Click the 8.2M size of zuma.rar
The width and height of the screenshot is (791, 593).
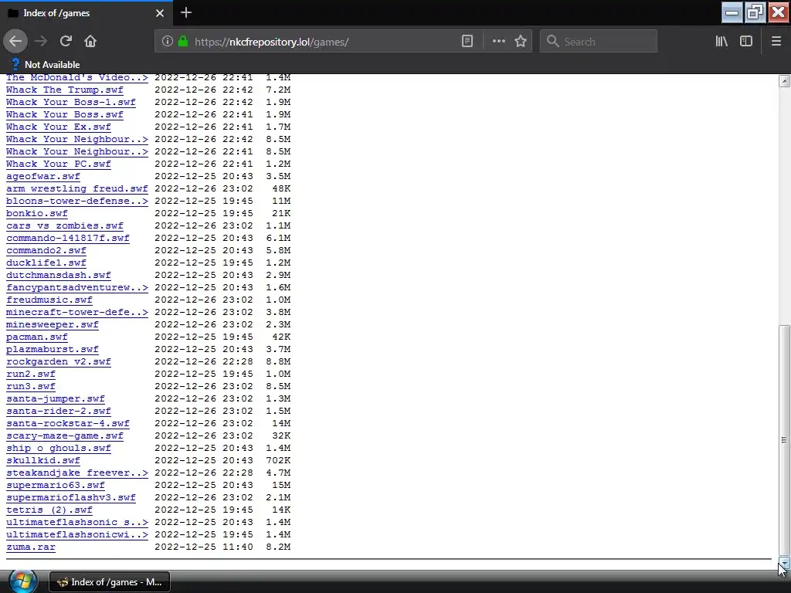[278, 547]
